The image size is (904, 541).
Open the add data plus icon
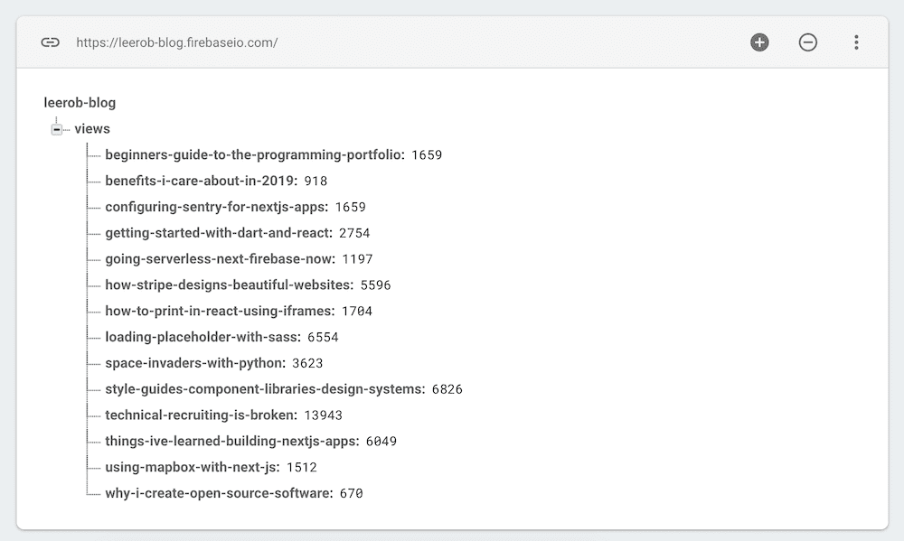pos(759,42)
